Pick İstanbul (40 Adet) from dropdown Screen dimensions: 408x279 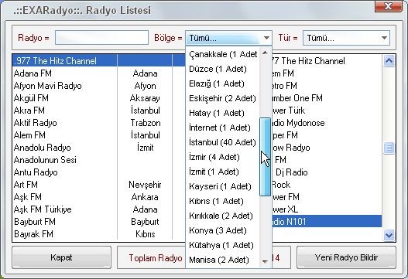click(x=223, y=142)
